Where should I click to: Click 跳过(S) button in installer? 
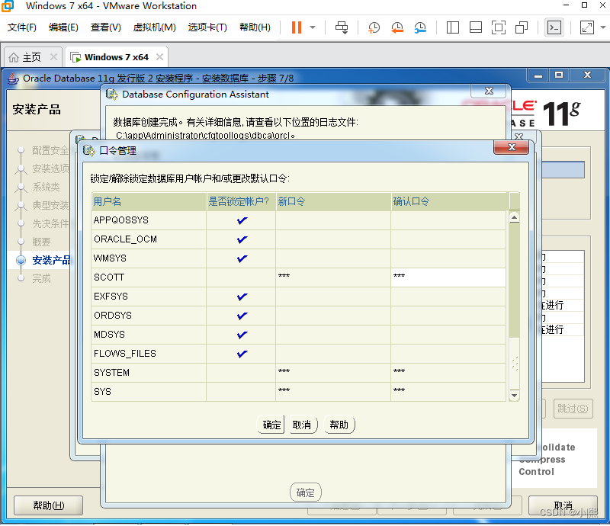pyautogui.click(x=573, y=409)
